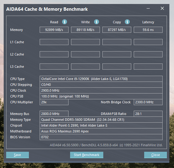Click the DRAM:FSB Ratio label
The image size is (174, 168).
tap(113, 114)
